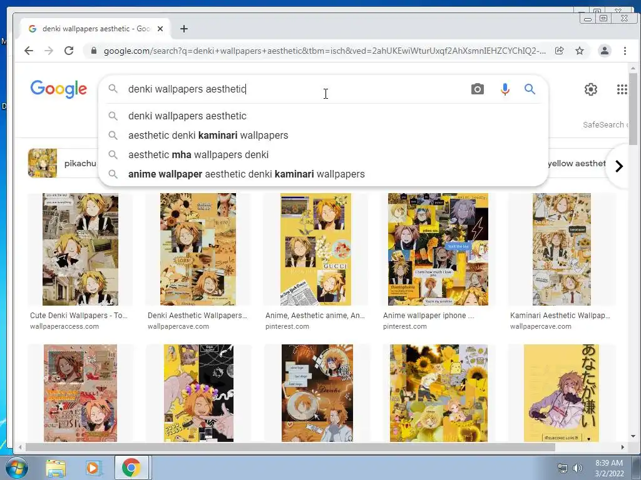Open the pink-red Denki collage thumbnail
The width and height of the screenshot is (641, 480).
point(80,393)
